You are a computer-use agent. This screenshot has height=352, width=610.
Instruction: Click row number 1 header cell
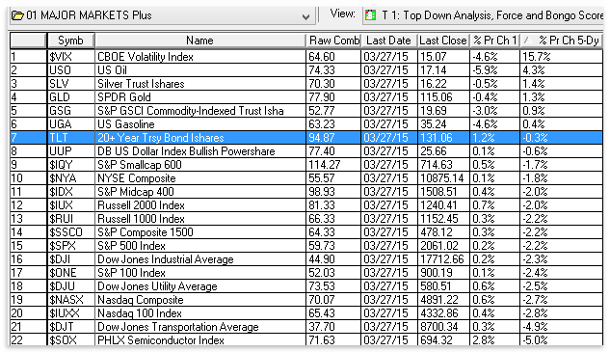[28, 57]
